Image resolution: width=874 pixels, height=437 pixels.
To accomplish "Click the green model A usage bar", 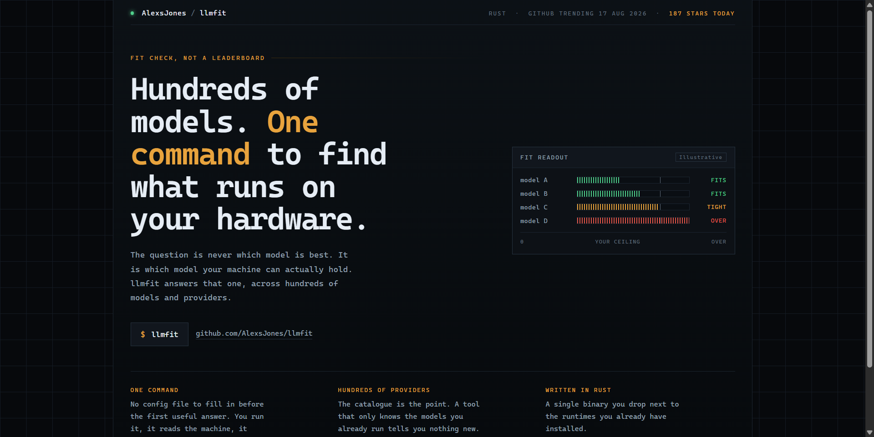I will click(598, 180).
